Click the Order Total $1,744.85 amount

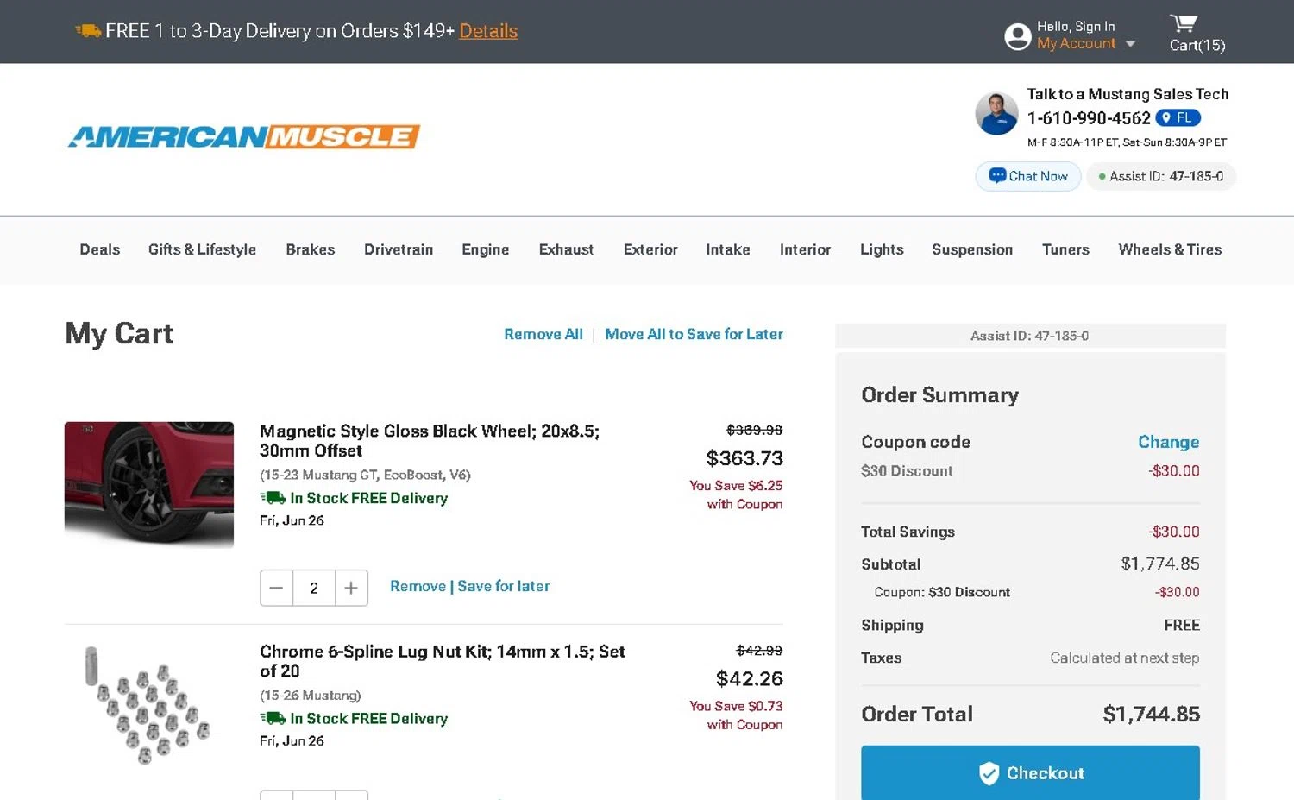pos(1151,715)
